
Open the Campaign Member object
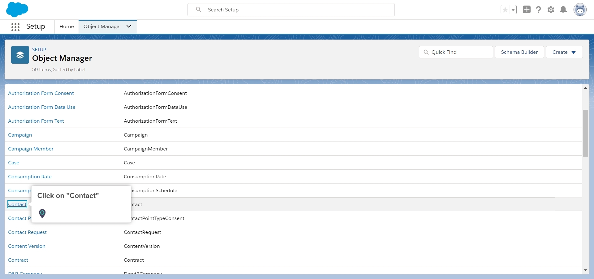(31, 149)
